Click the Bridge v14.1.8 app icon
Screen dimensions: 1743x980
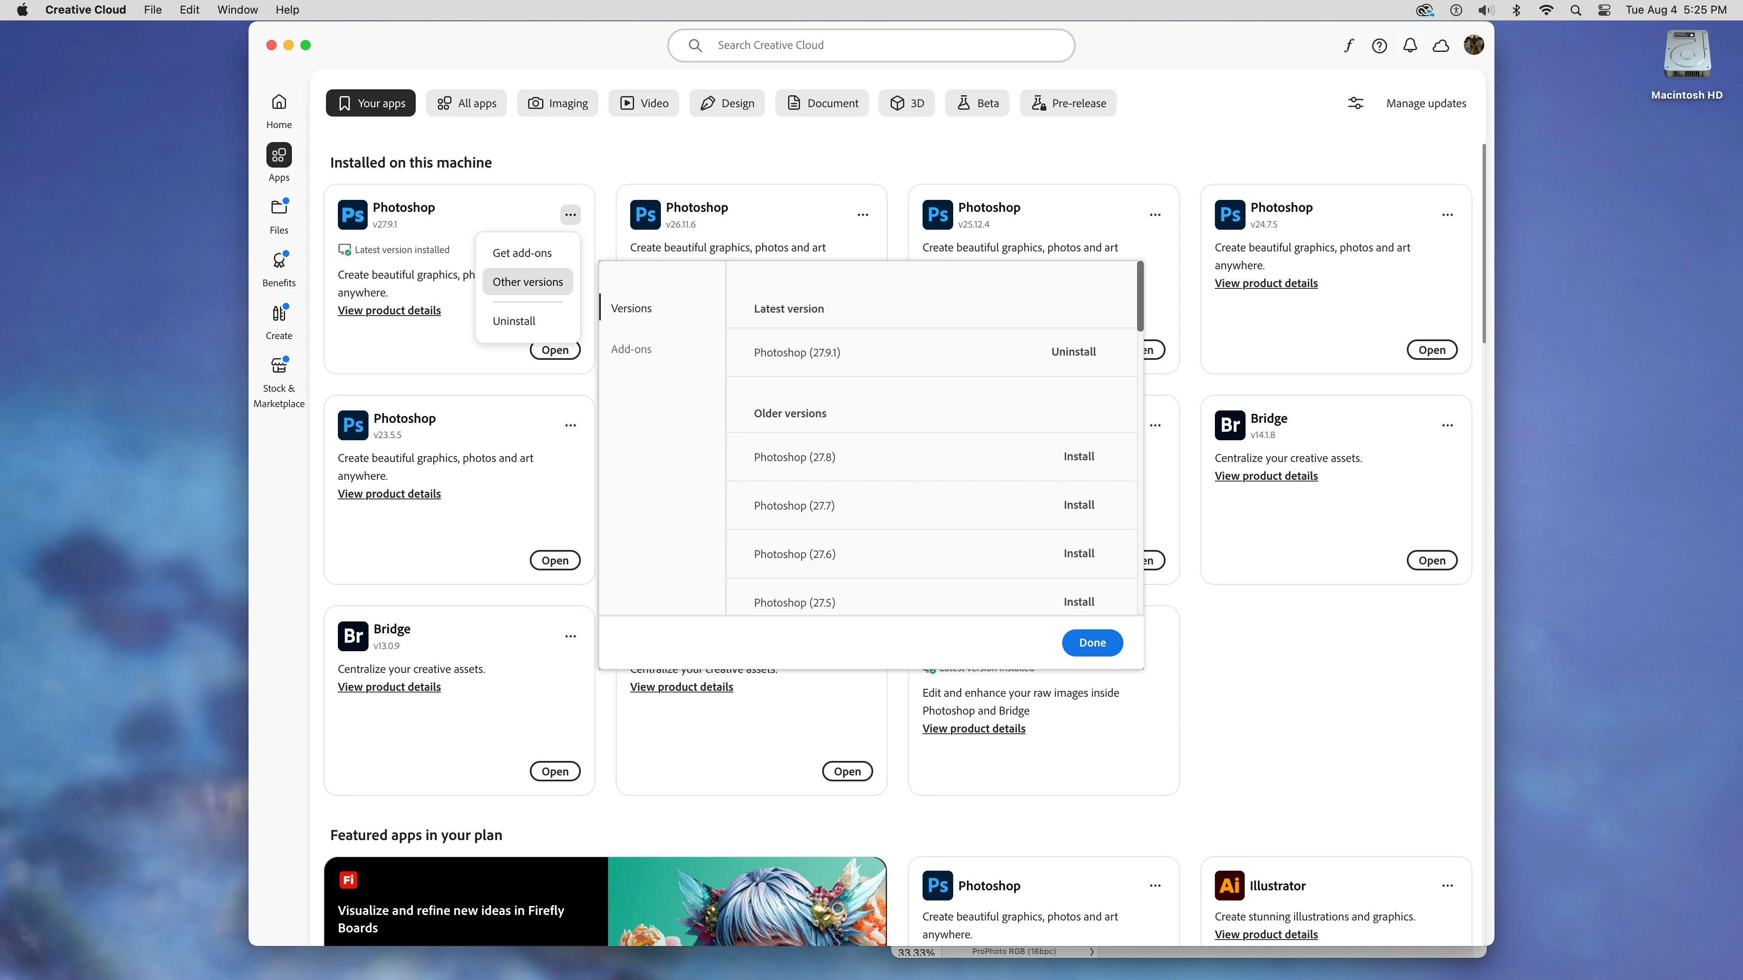coord(1229,425)
